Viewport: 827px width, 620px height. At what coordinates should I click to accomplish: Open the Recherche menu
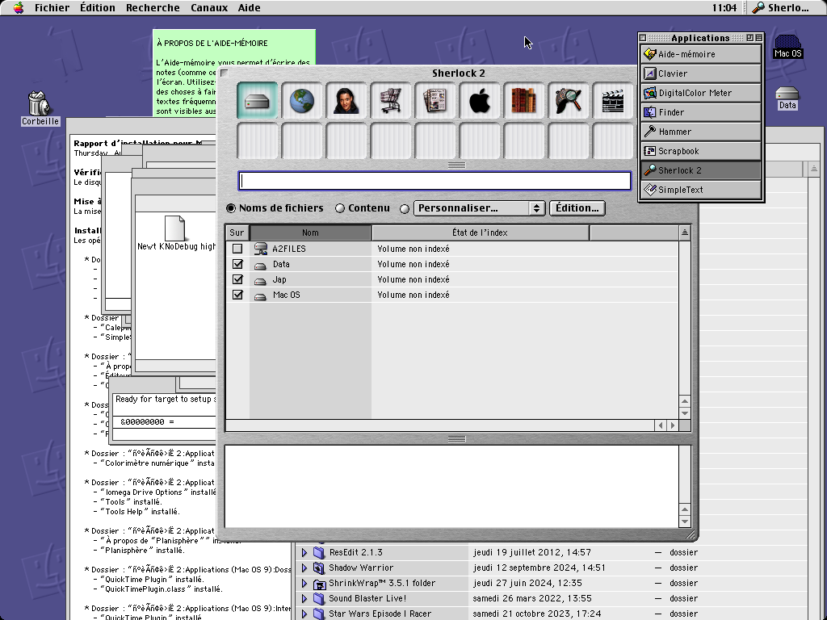pos(153,7)
